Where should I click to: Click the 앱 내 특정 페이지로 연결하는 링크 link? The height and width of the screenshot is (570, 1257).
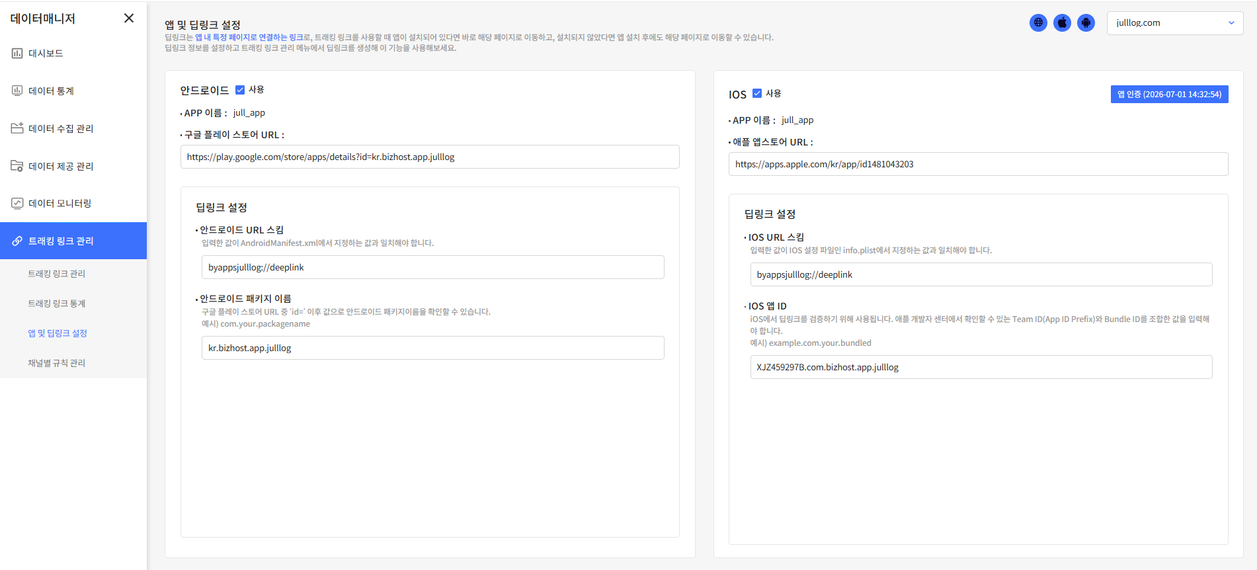(249, 38)
